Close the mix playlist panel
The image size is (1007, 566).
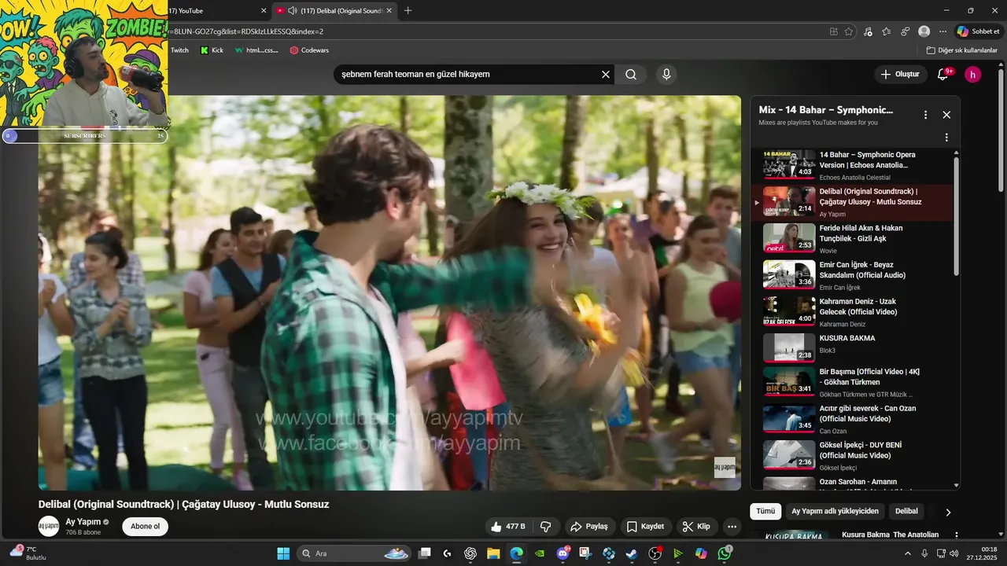[x=946, y=115]
